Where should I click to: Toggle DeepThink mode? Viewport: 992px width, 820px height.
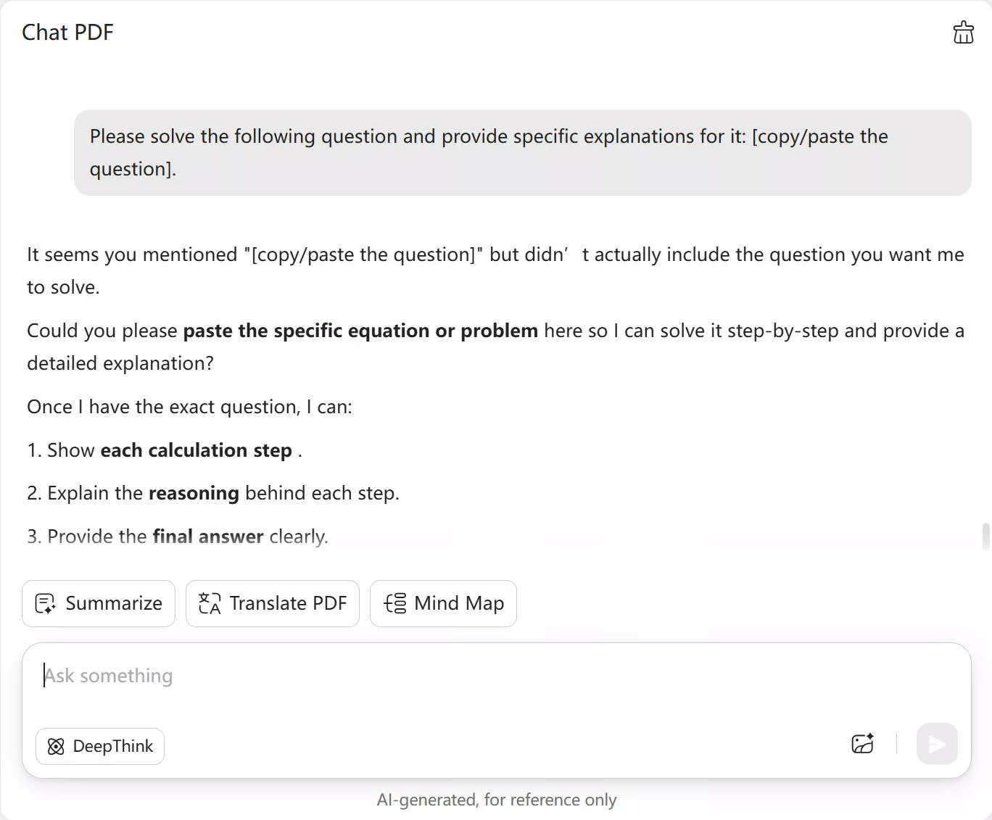[x=100, y=746]
